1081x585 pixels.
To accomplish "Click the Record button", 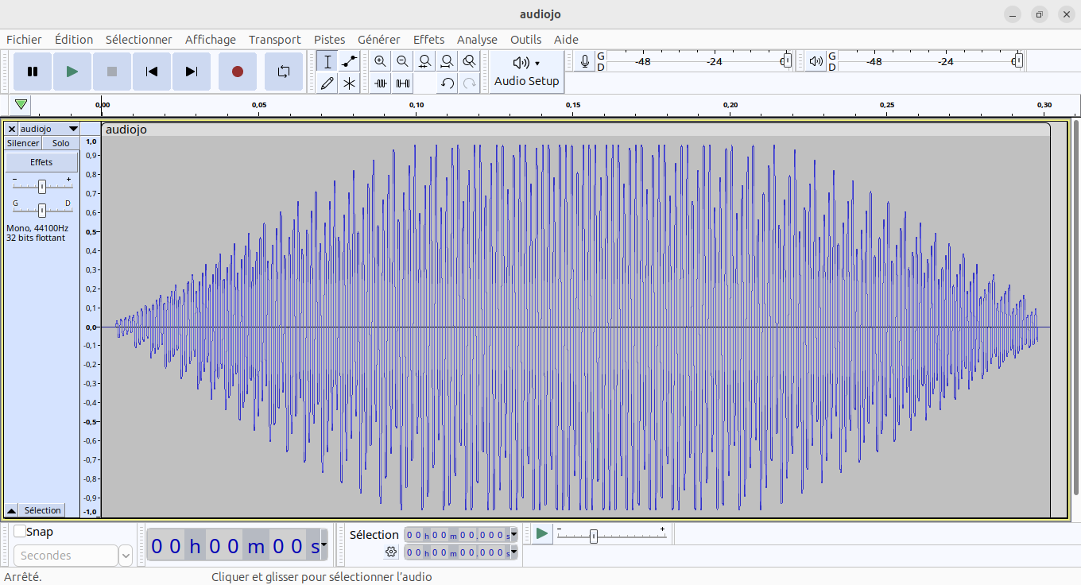I will 237,72.
